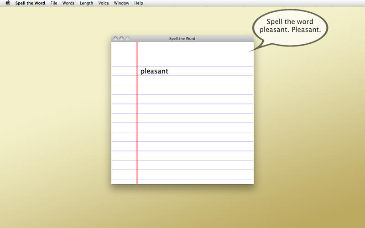The width and height of the screenshot is (365, 228).
Task: Close the Spell the Word window
Action: (115, 39)
